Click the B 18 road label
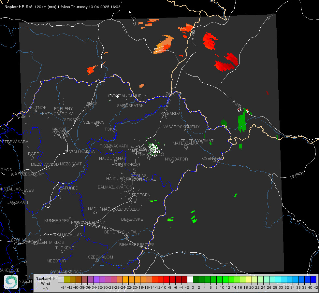The height and width of the screenshot is (293, 319). pos(124,30)
